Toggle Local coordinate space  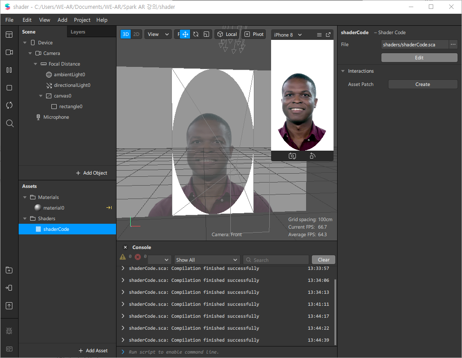coord(227,34)
